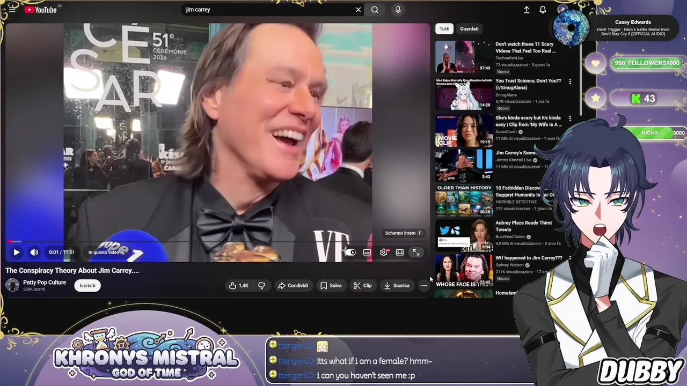687x386 pixels.
Task: Toggle subtitles on the player
Action: [367, 253]
